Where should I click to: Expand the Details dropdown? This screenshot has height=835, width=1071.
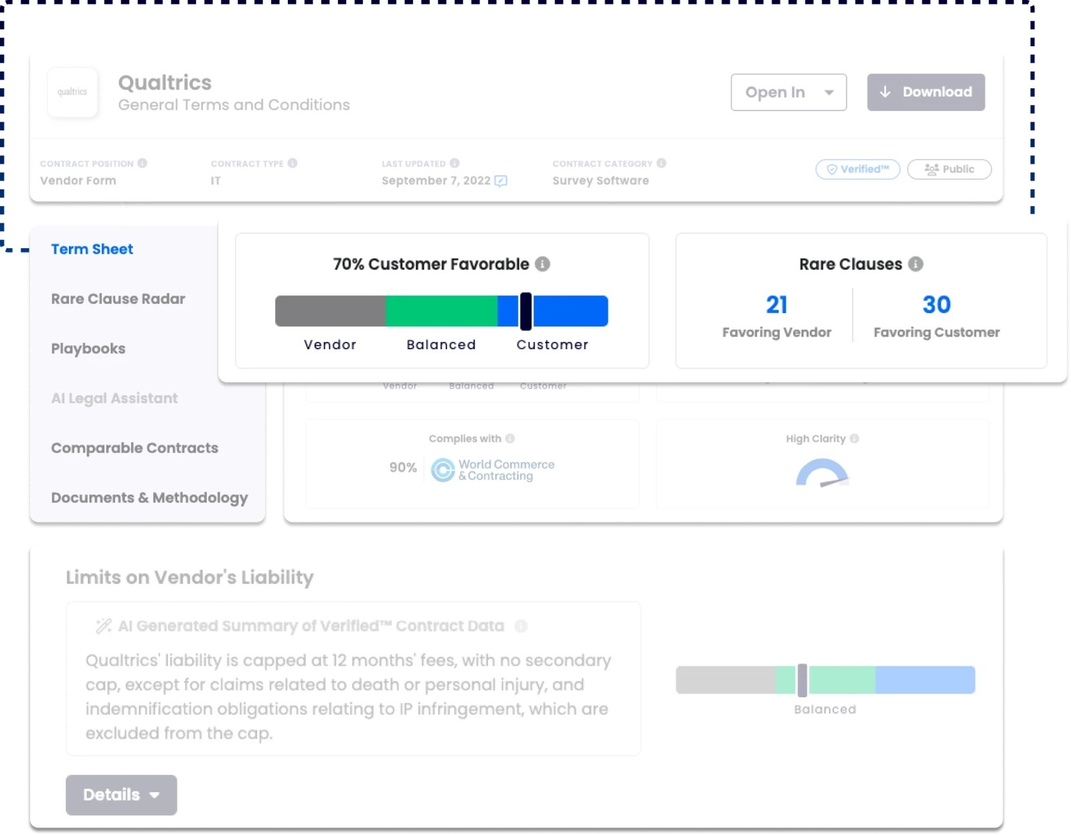pyautogui.click(x=121, y=795)
